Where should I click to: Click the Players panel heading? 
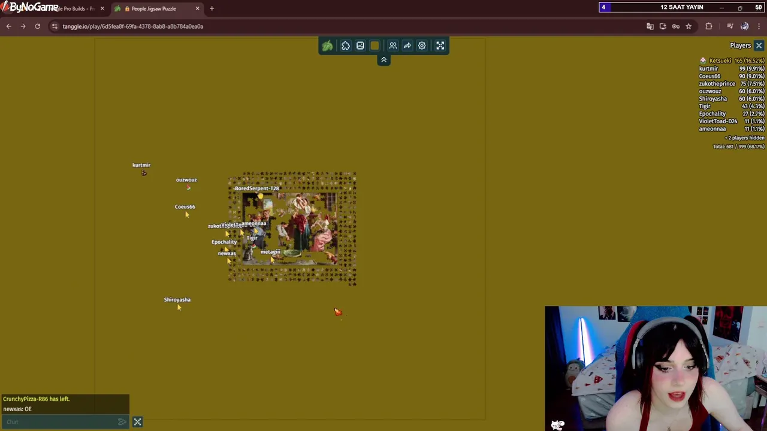(740, 45)
